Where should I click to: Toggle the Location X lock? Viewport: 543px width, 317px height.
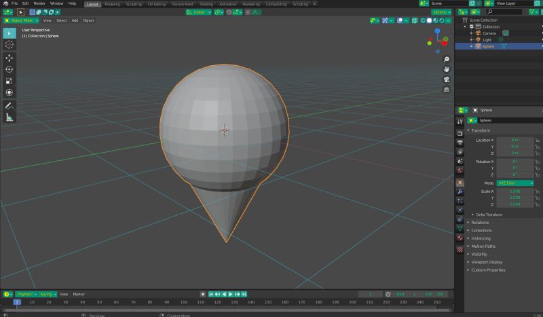(537, 141)
